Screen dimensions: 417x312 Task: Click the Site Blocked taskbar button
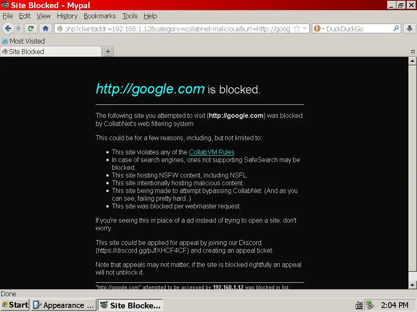(130, 305)
